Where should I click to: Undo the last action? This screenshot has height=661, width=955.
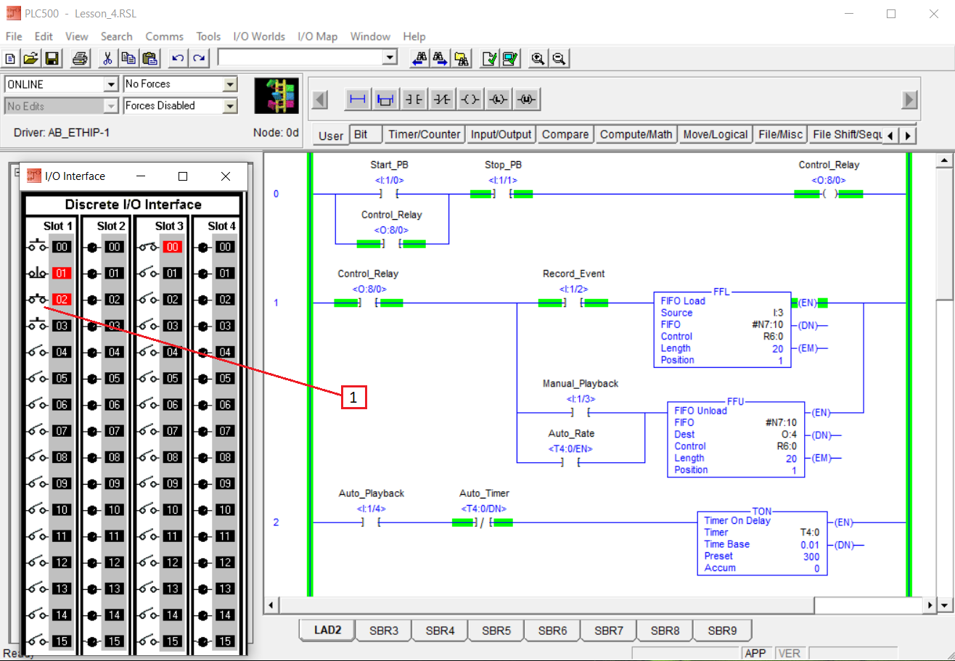[177, 59]
